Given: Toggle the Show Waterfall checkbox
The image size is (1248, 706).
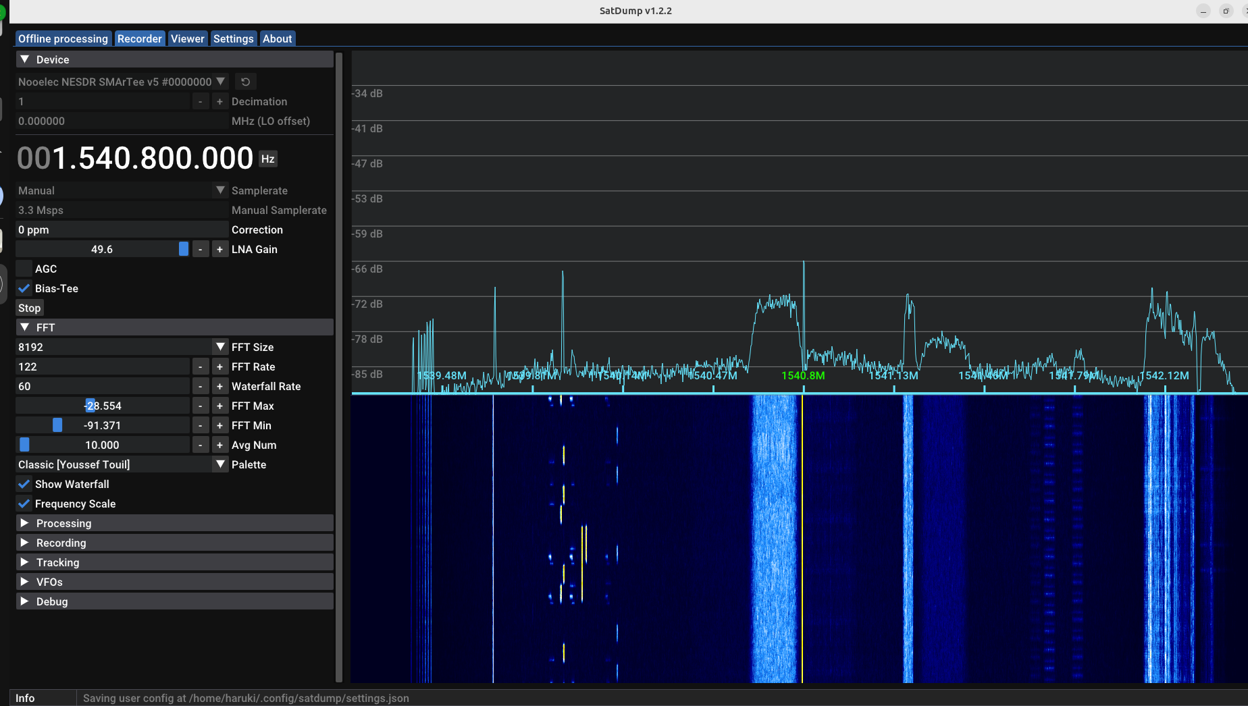Looking at the screenshot, I should [x=24, y=484].
